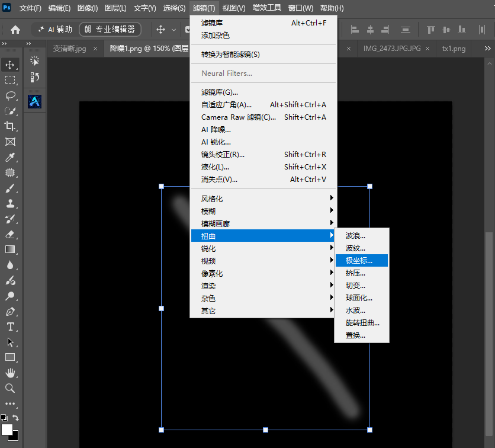
Task: Activate the Hand tool
Action: click(x=10, y=373)
